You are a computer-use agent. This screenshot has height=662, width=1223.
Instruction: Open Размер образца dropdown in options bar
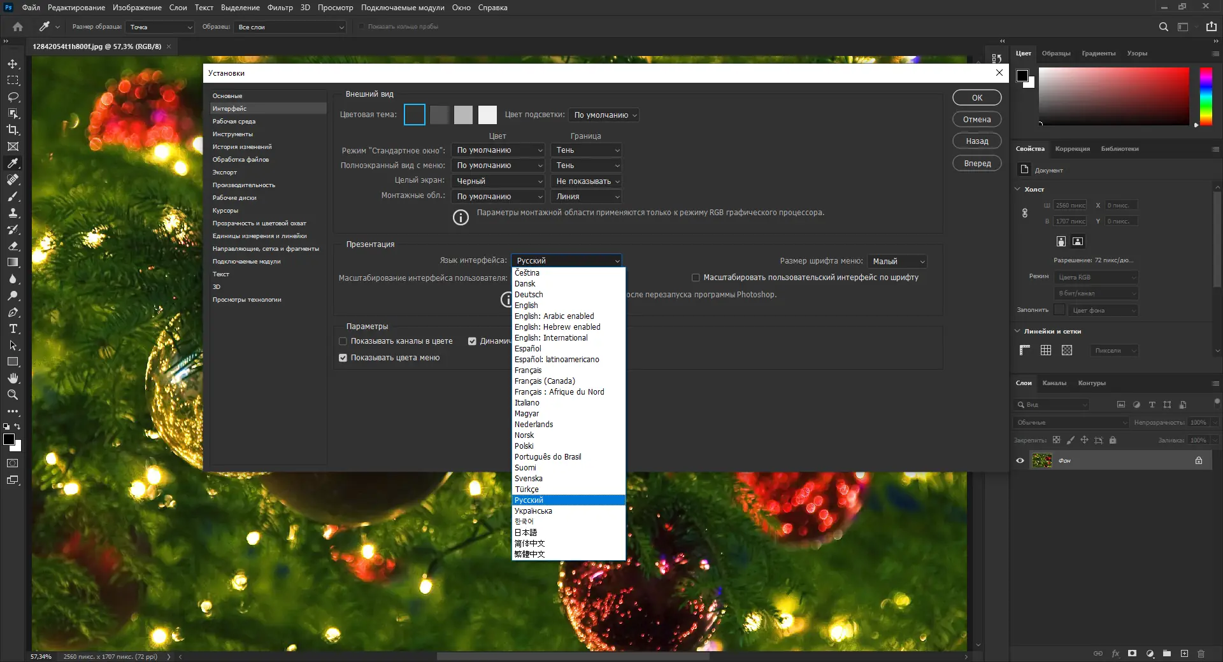pos(160,27)
